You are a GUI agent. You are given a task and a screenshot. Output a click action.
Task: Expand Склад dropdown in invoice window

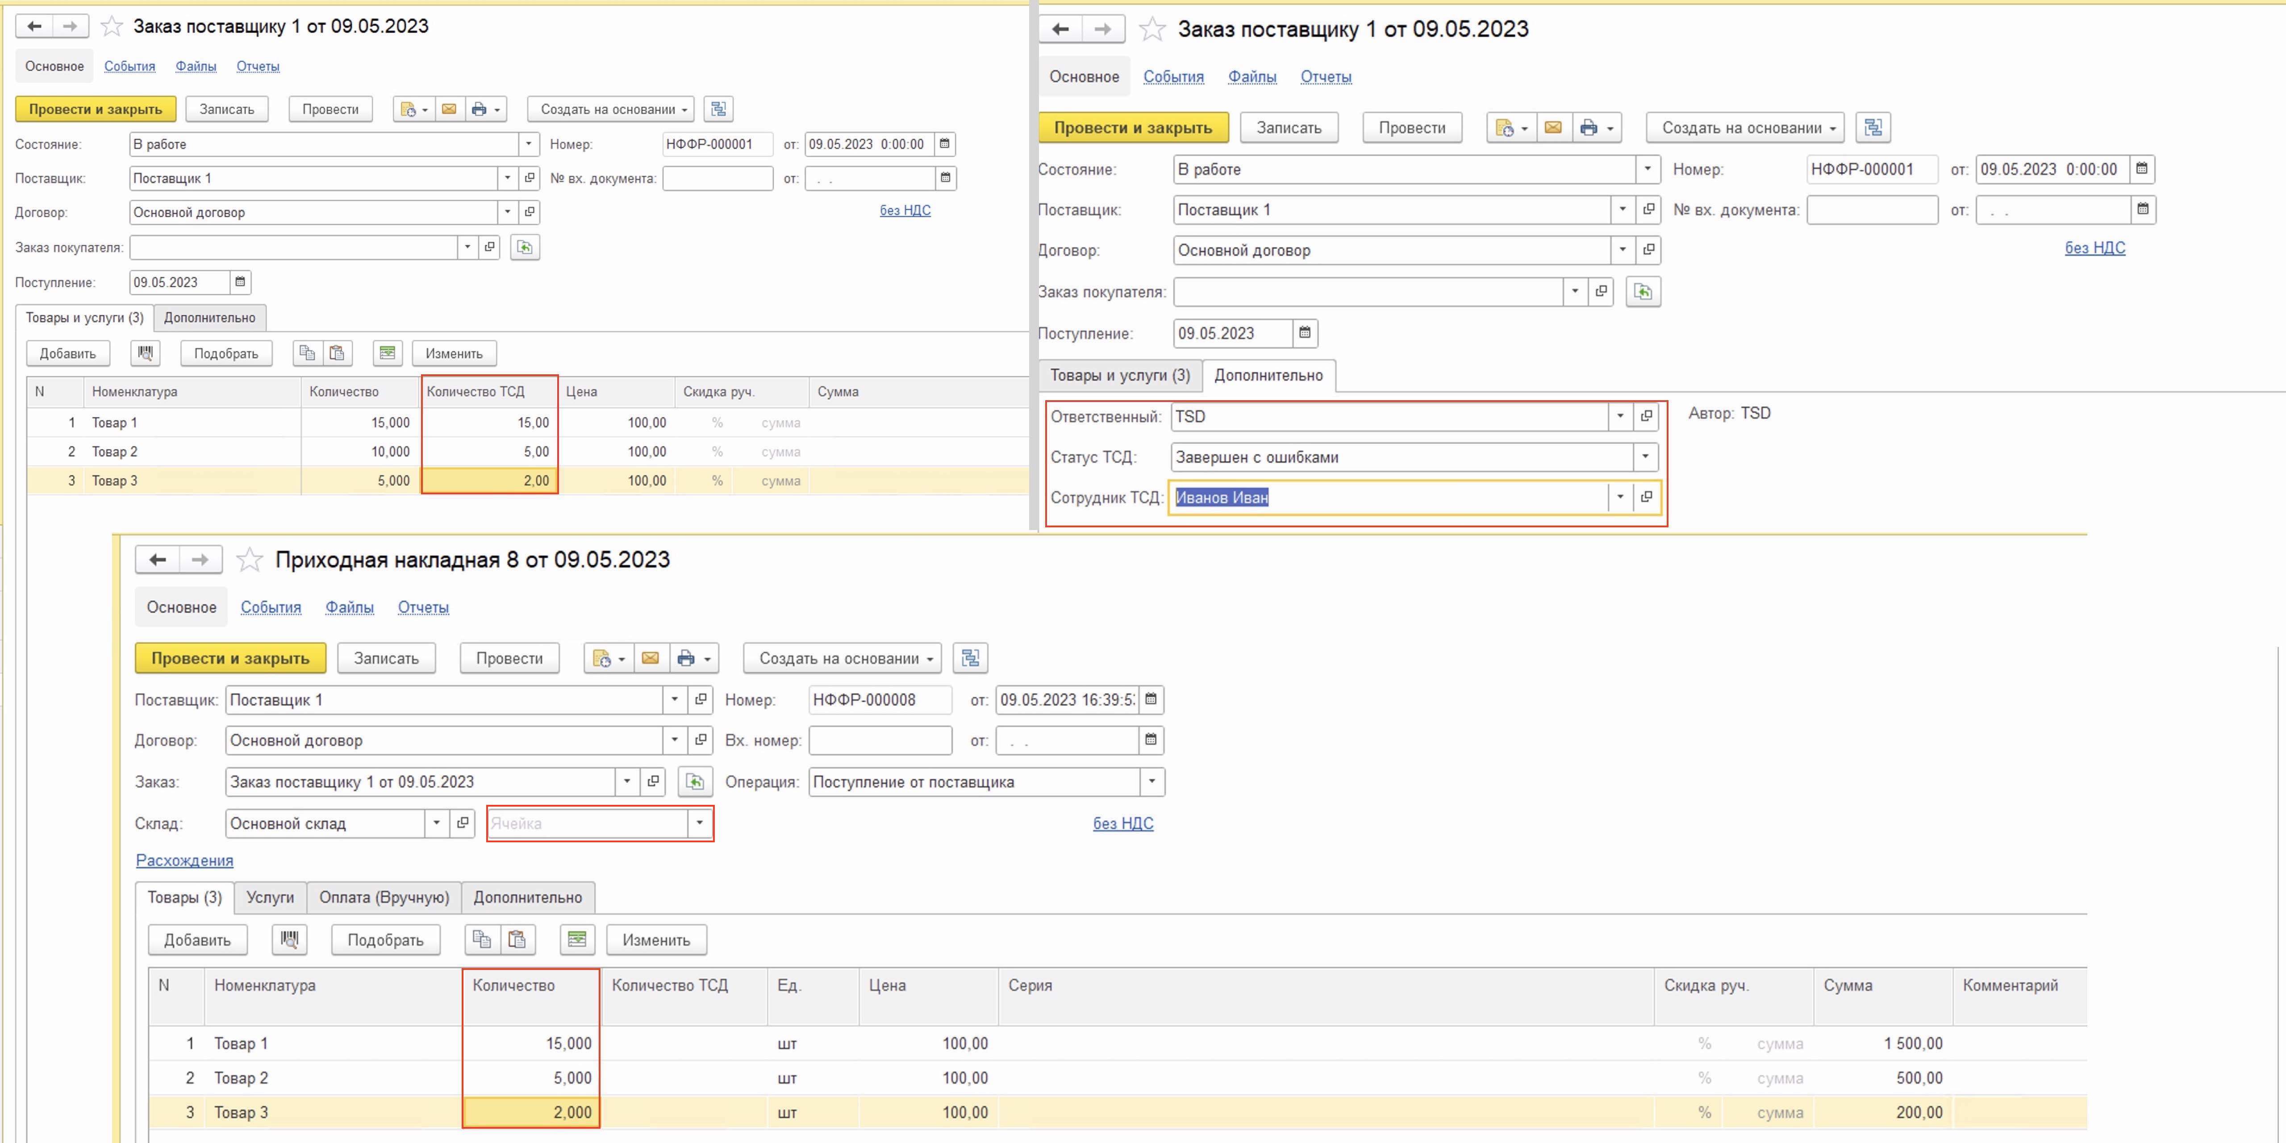(437, 823)
